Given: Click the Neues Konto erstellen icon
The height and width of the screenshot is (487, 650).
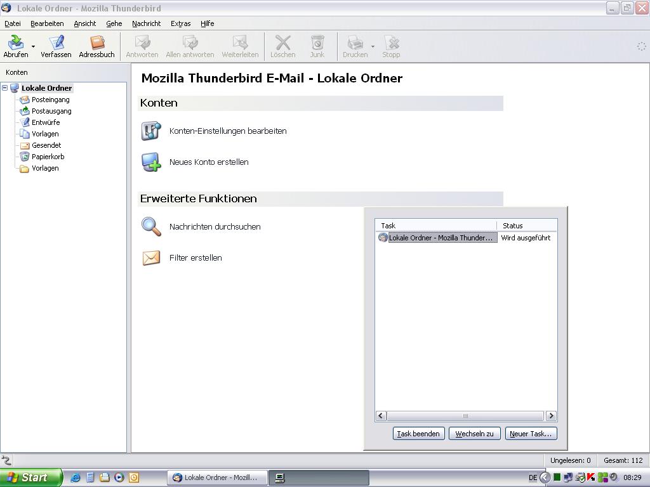Looking at the screenshot, I should click(x=151, y=162).
